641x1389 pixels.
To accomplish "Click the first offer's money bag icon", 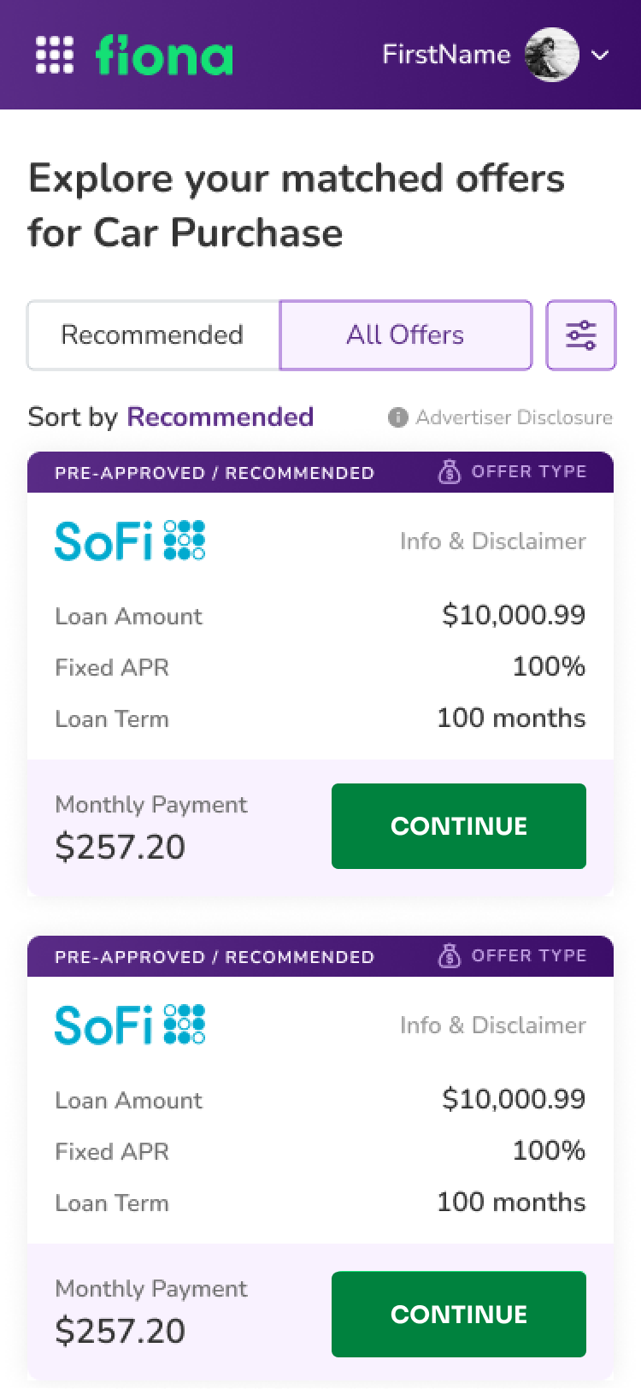I will point(450,472).
